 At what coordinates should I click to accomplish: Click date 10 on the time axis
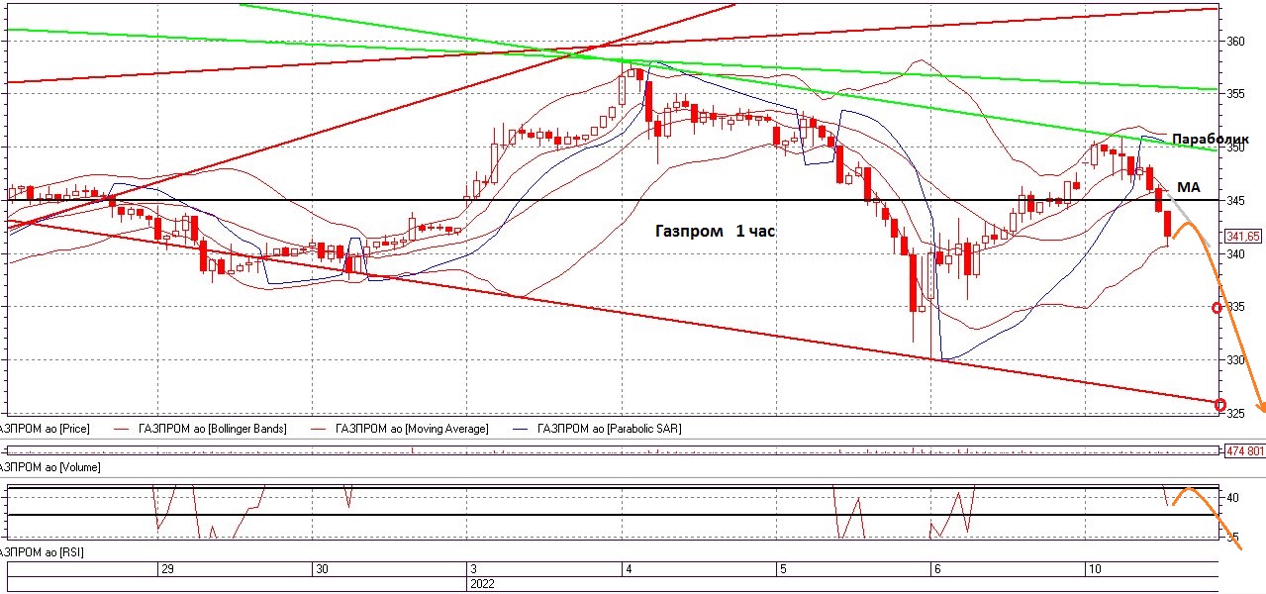(1095, 569)
